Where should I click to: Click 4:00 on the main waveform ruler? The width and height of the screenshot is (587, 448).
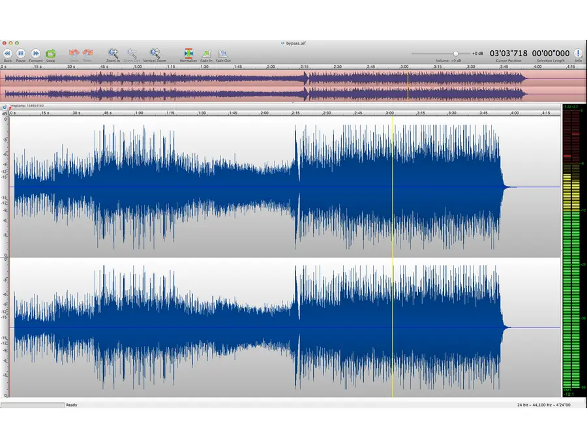[515, 113]
